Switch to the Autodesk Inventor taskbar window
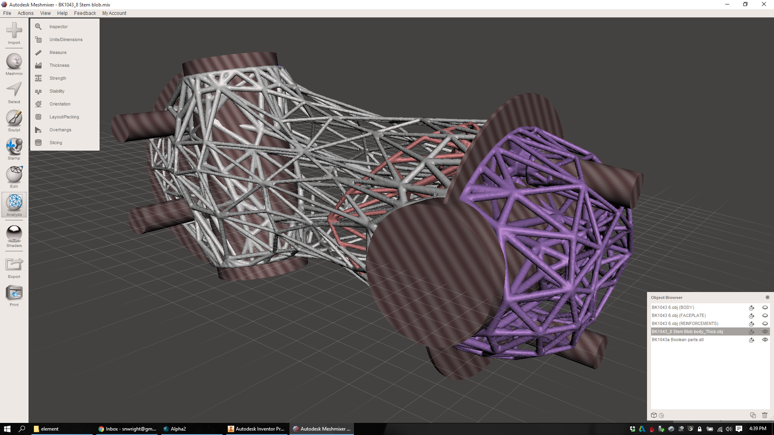774x435 pixels. (x=257, y=429)
